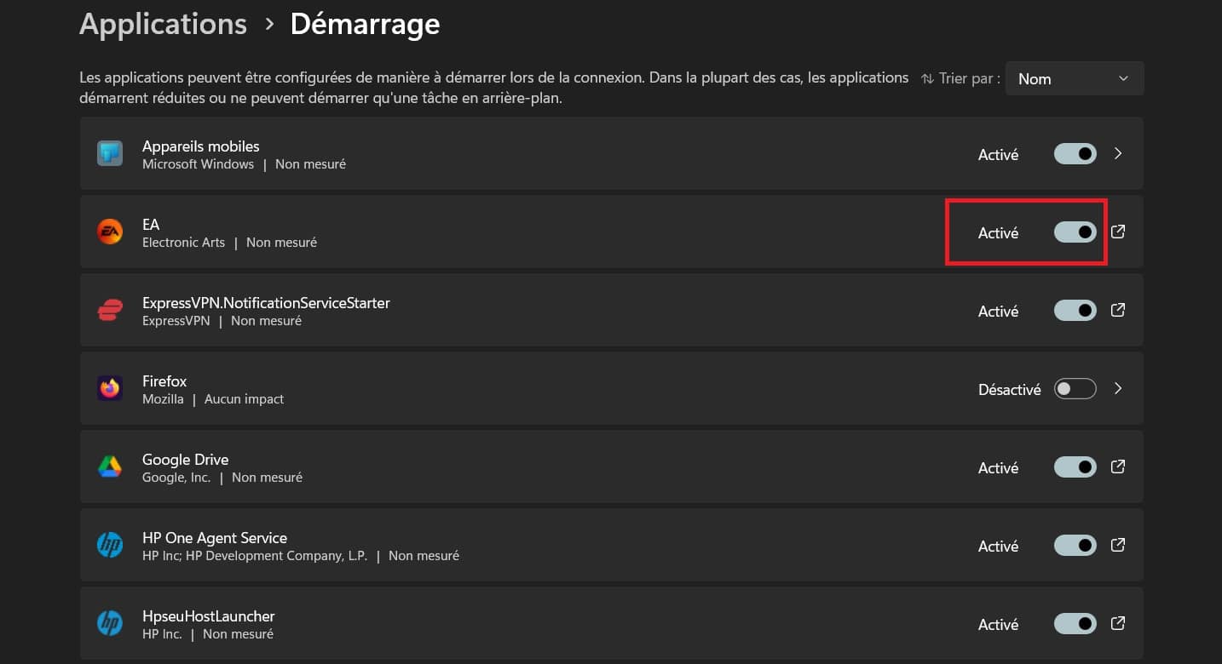Disable the EA startup toggle
Image resolution: width=1222 pixels, height=664 pixels.
pos(1075,232)
